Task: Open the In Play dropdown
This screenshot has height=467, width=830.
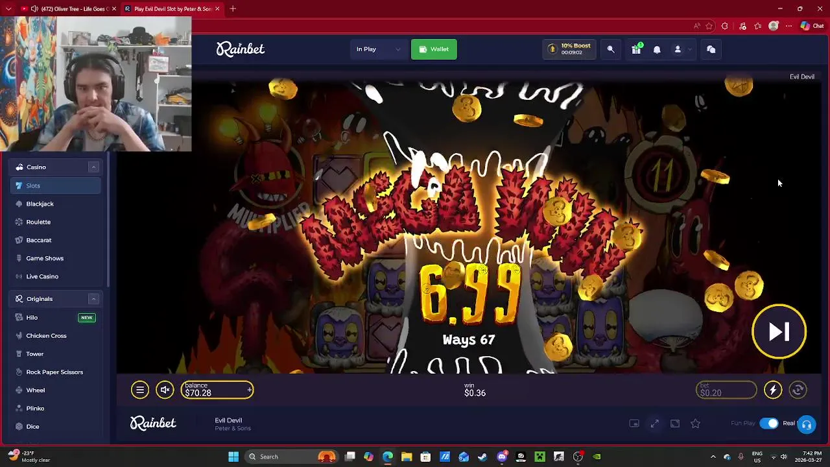Action: [379, 49]
